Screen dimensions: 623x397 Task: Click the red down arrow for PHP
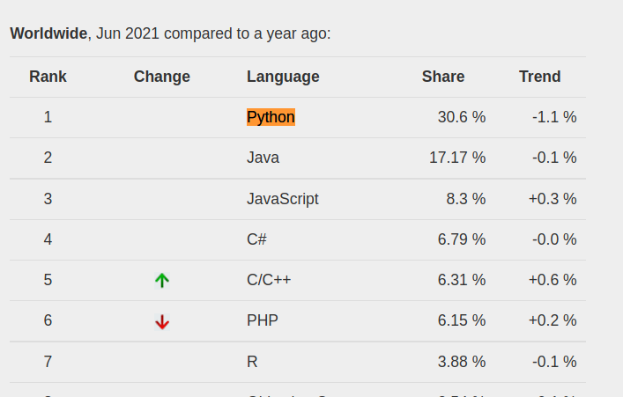coord(162,321)
